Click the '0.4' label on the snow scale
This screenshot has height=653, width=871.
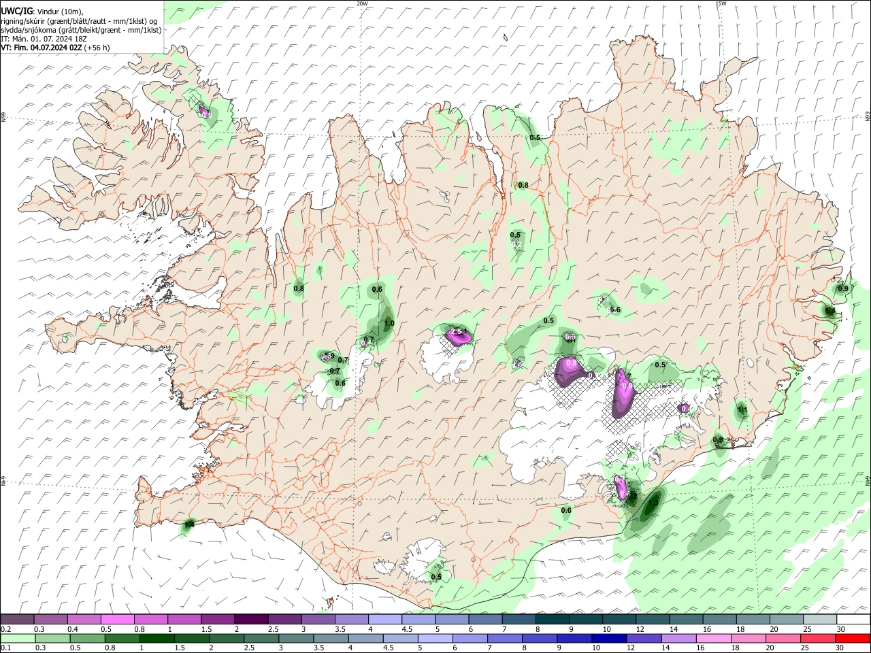[73, 629]
